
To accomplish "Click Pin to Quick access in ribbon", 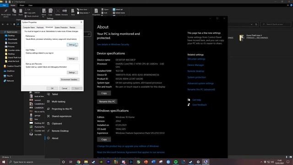I will [6, 13].
